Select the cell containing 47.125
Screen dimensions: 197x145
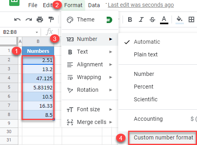tap(38, 78)
